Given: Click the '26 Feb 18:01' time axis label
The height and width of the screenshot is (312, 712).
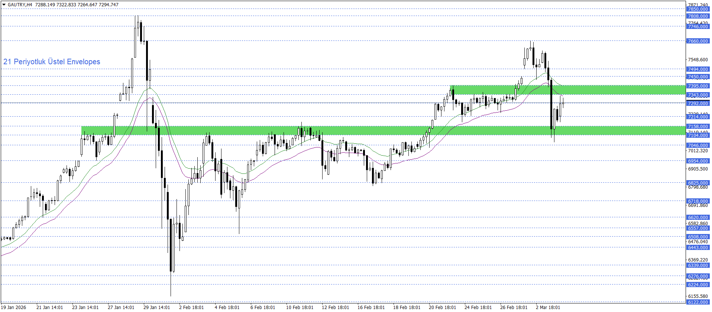Looking at the screenshot, I should coord(514,307).
